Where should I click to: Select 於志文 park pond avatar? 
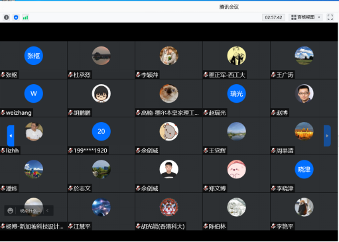coord(102,169)
